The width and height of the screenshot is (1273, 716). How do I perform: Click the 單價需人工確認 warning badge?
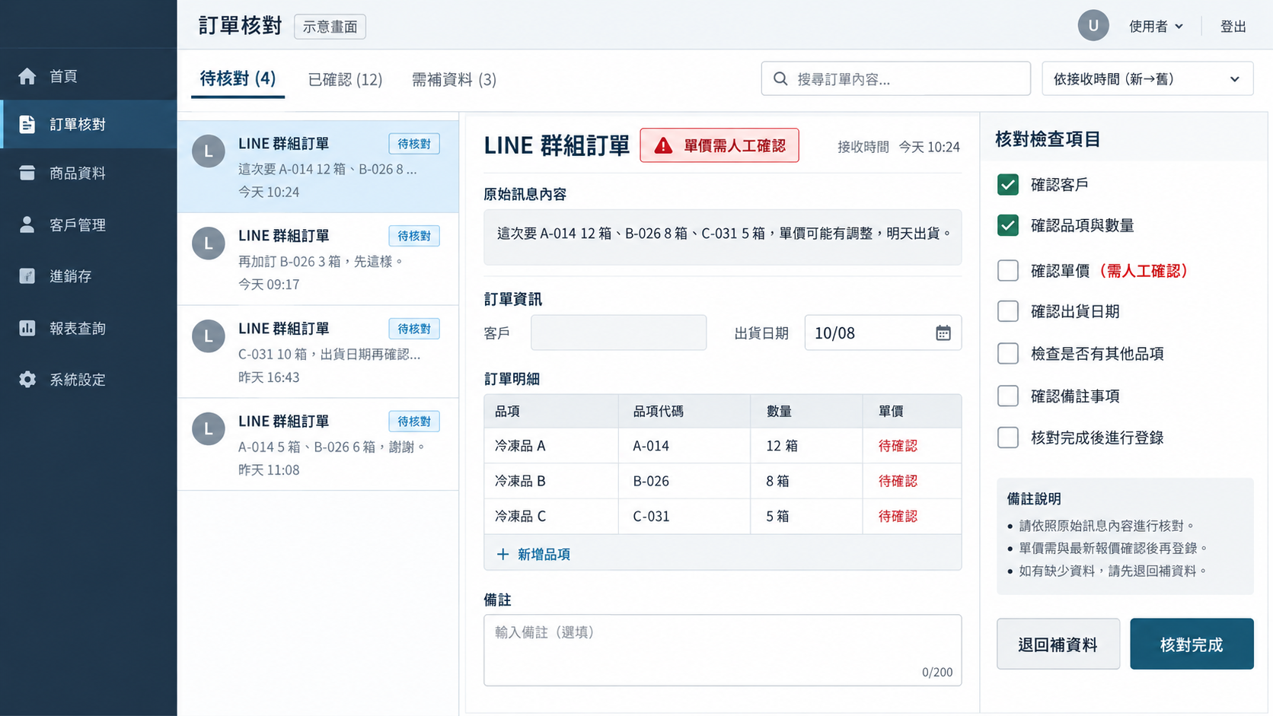coord(719,145)
